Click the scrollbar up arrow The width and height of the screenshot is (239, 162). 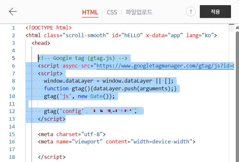click(237, 28)
